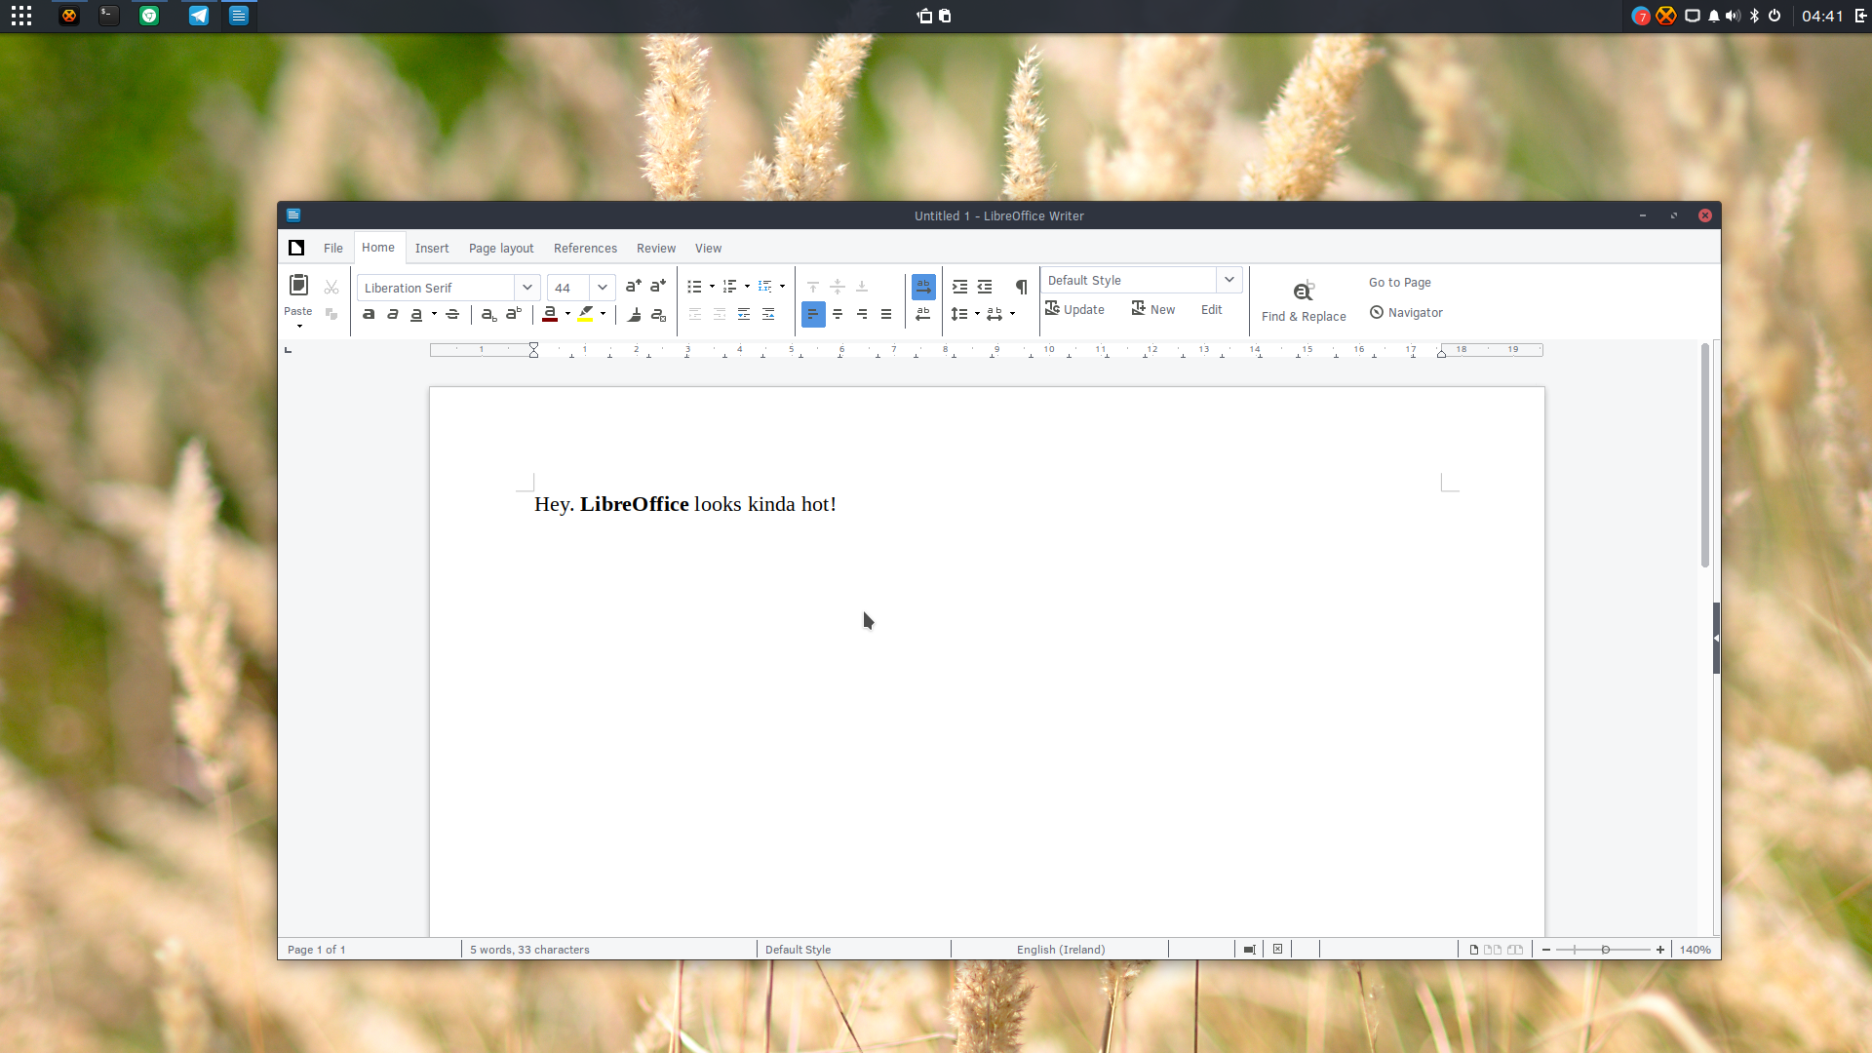Open the applications grid in top panel
The height and width of the screenshot is (1053, 1872).
point(21,16)
